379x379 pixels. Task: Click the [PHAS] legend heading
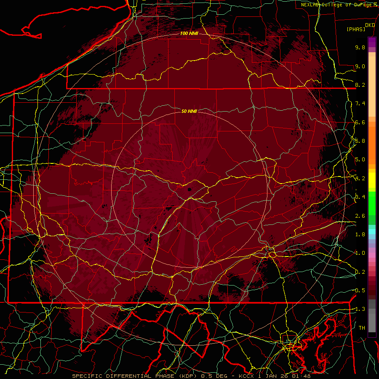[x=356, y=29]
